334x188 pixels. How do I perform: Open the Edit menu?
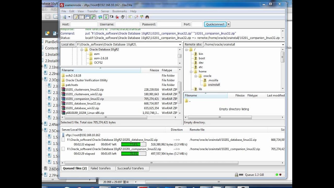(x=72, y=11)
